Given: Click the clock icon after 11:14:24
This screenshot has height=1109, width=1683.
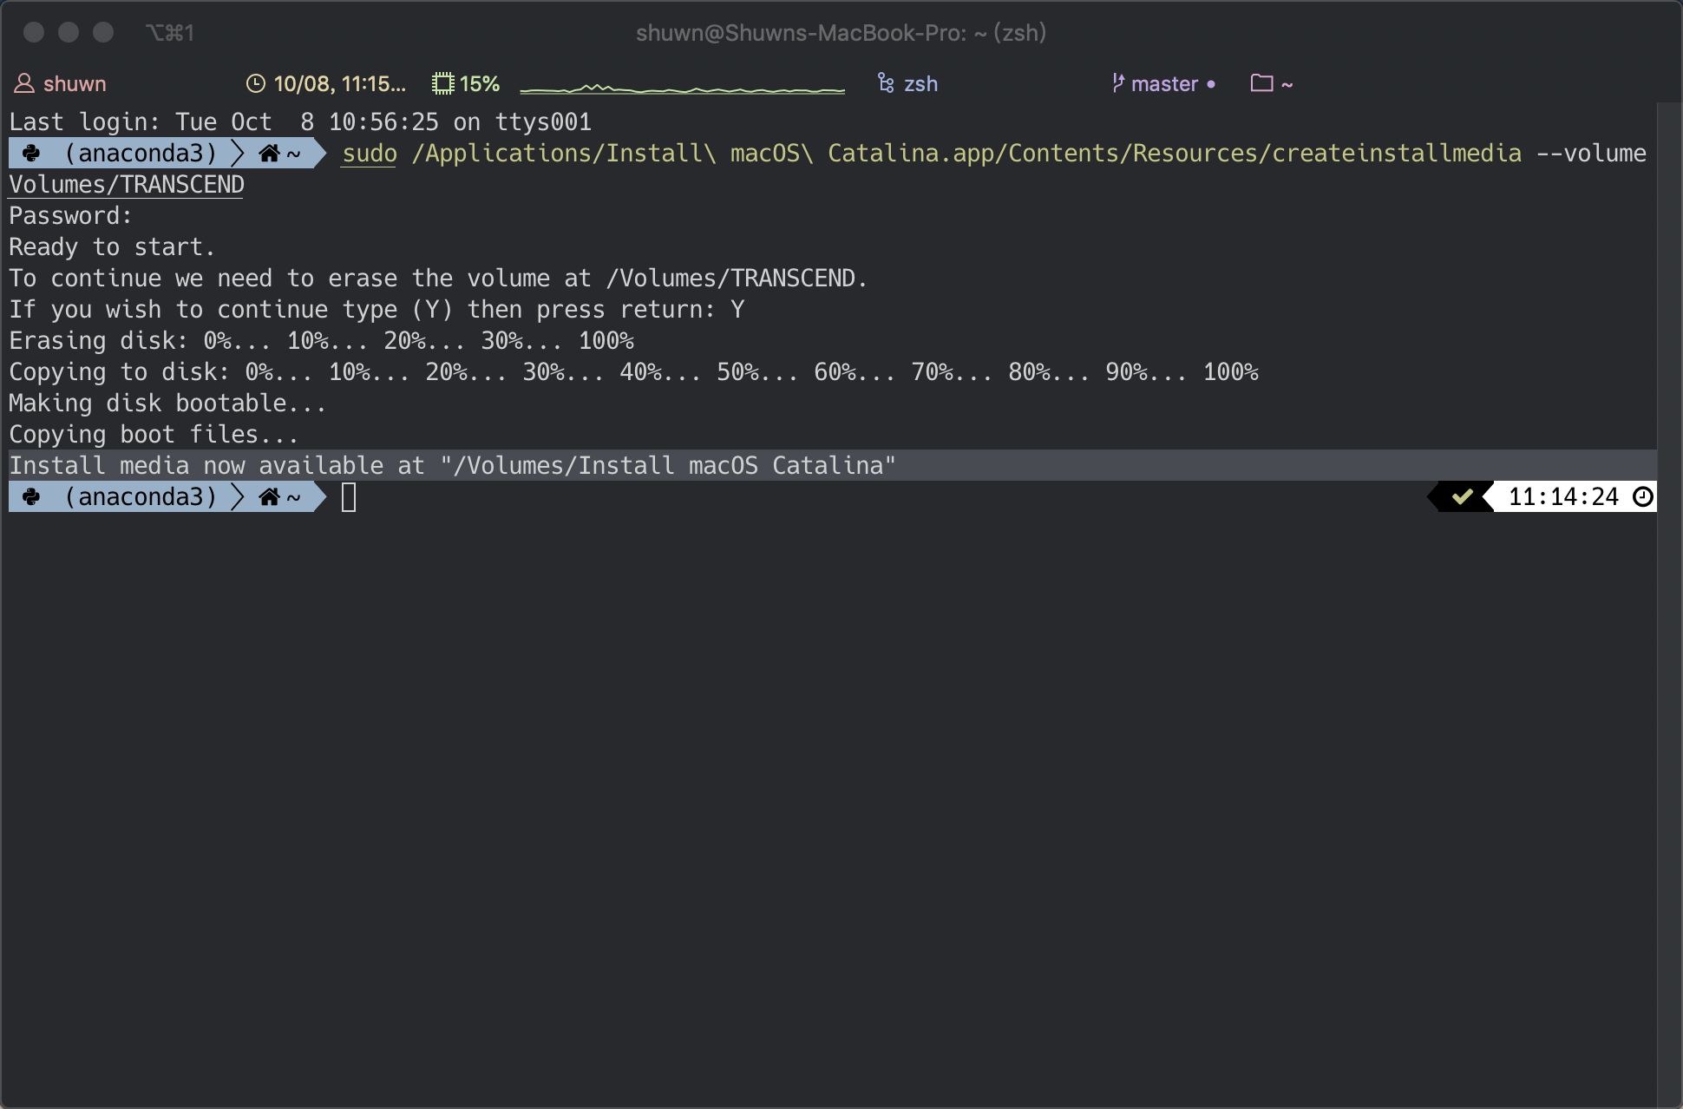Looking at the screenshot, I should coord(1643,496).
